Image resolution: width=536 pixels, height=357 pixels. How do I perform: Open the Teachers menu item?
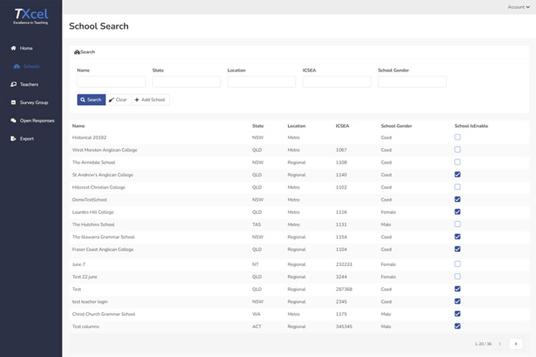pos(29,84)
